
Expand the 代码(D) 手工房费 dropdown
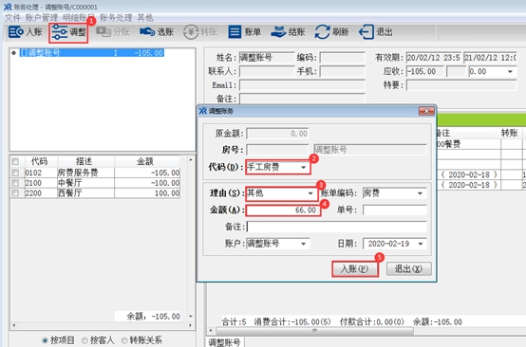point(303,167)
